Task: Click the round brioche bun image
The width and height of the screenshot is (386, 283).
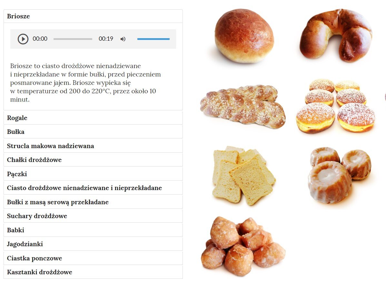Action: [x=244, y=36]
